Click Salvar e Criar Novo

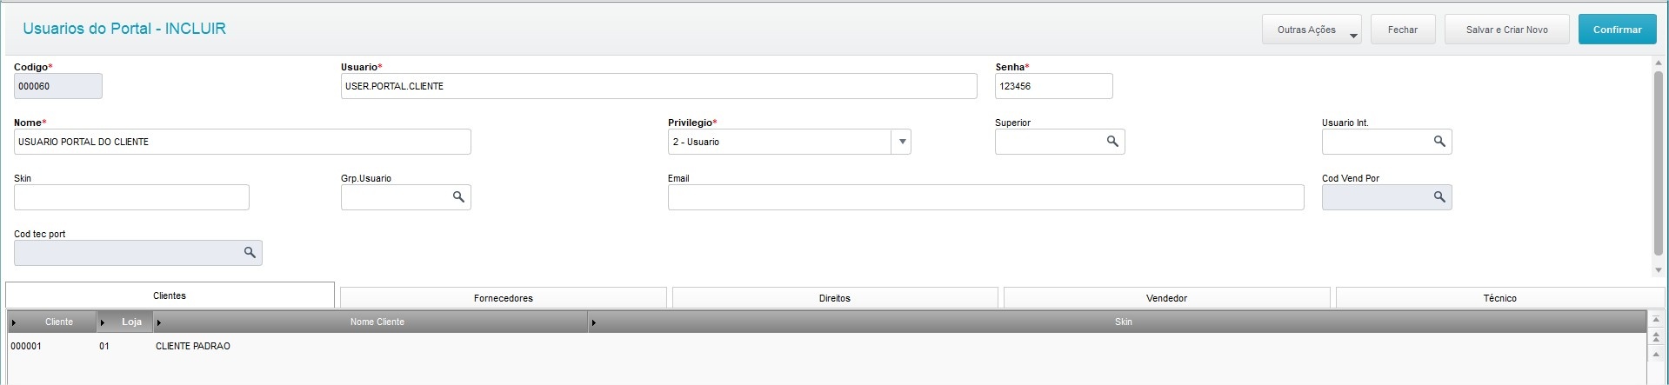point(1506,30)
